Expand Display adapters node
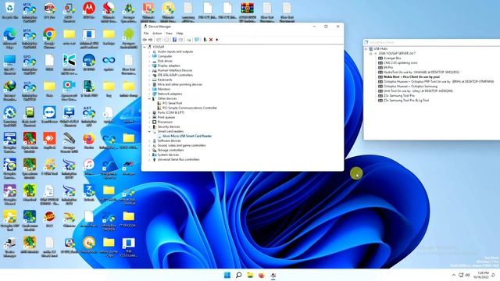 pos(149,66)
